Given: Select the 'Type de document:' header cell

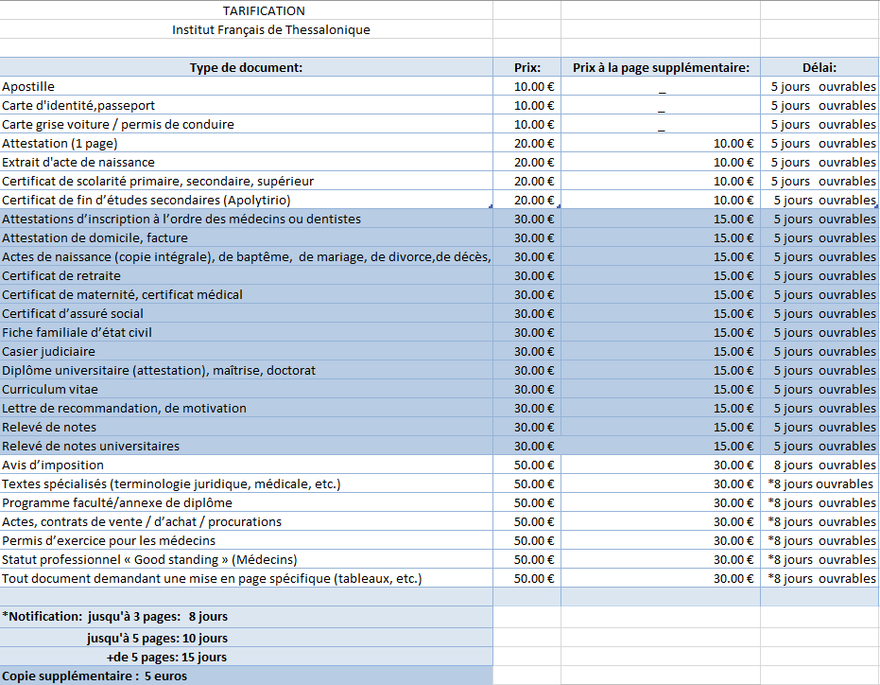Looking at the screenshot, I should coord(246,67).
